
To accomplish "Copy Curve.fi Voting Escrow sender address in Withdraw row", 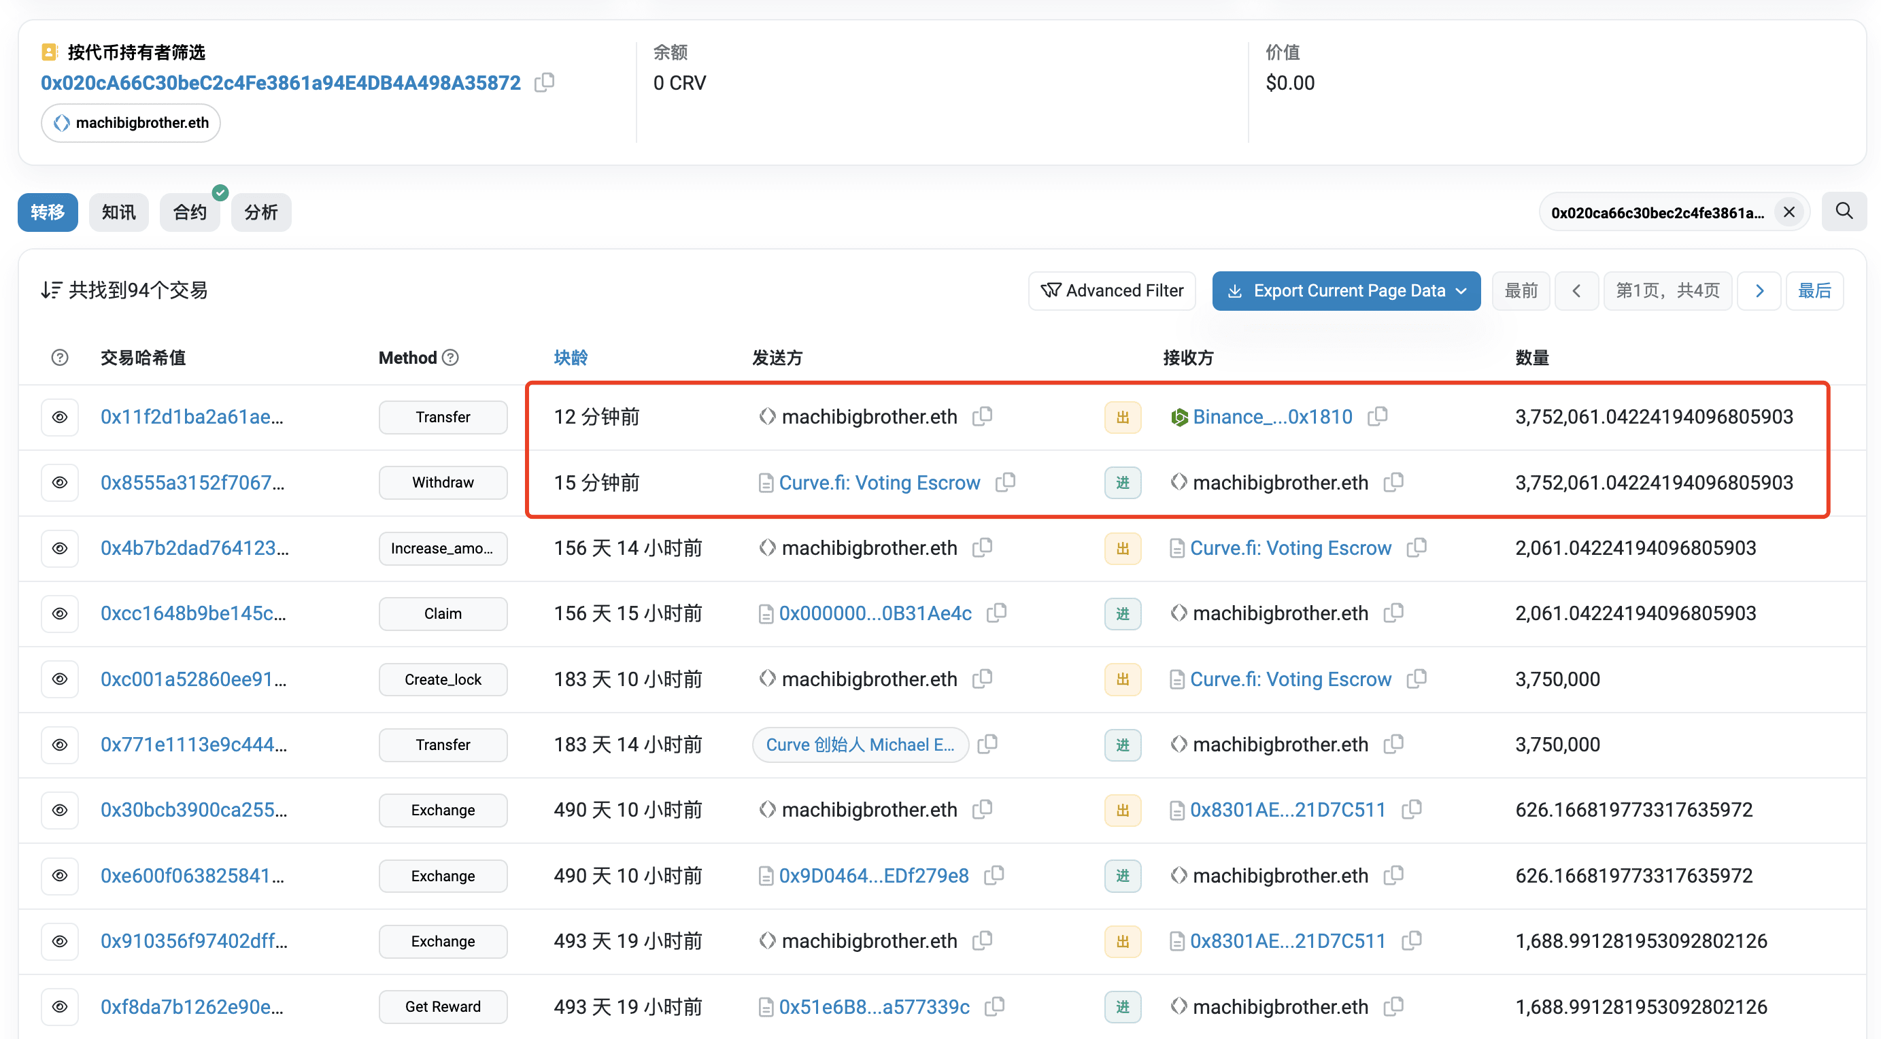I will pos(1006,482).
